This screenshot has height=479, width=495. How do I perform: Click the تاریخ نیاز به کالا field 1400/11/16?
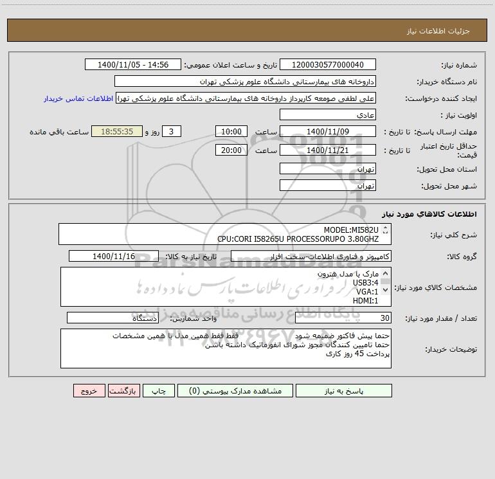114,256
